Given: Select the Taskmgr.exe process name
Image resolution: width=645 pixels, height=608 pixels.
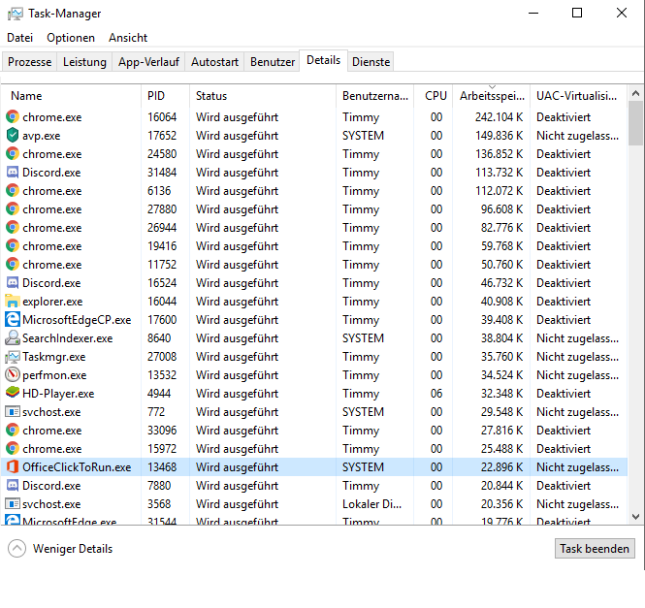Looking at the screenshot, I should (x=54, y=356).
